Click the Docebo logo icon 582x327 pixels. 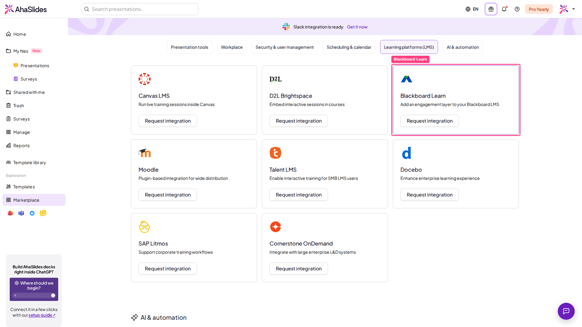click(x=406, y=153)
